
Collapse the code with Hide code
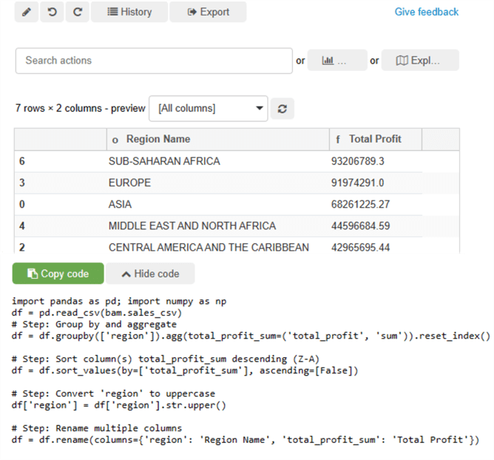tap(150, 274)
